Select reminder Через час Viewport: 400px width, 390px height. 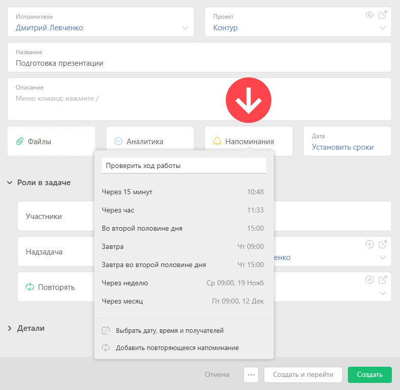click(x=183, y=210)
